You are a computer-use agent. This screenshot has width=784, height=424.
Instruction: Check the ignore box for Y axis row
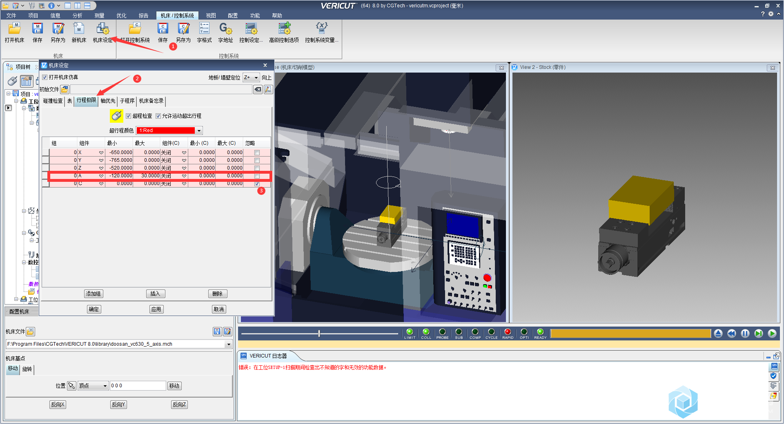257,160
